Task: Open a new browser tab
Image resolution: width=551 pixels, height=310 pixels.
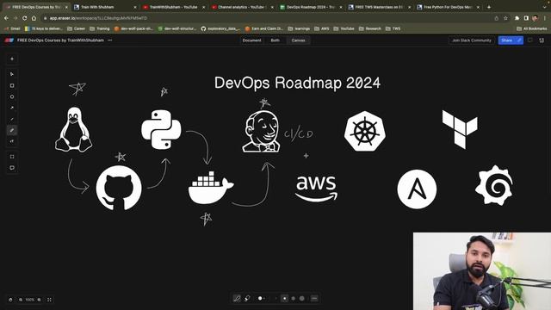Action: (489, 7)
